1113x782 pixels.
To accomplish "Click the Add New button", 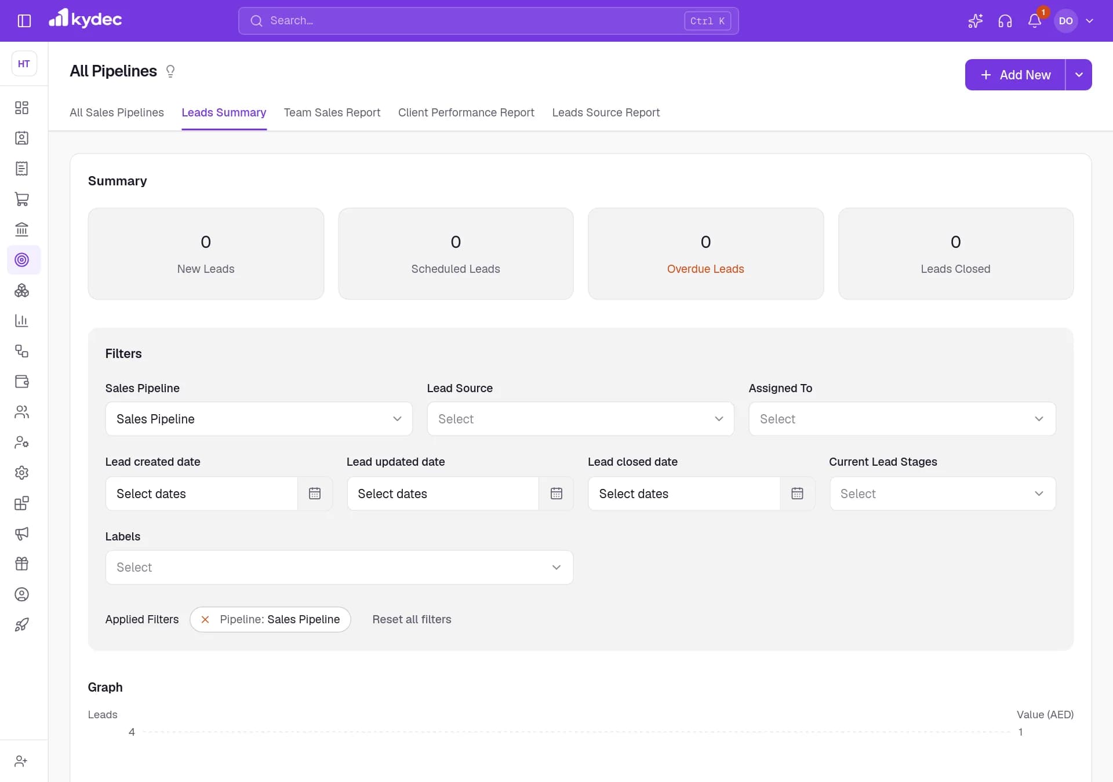I will 1015,75.
